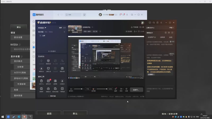Open the 福袋 shield icon in 互动玩法
Viewport: 212px width, 119px height.
(48, 61)
